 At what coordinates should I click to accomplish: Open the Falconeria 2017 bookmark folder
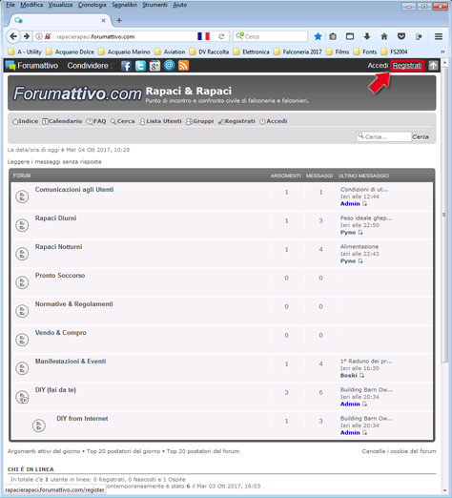click(298, 52)
